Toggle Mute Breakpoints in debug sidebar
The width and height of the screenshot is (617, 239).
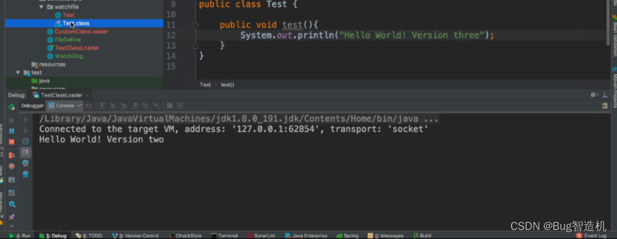point(12,166)
